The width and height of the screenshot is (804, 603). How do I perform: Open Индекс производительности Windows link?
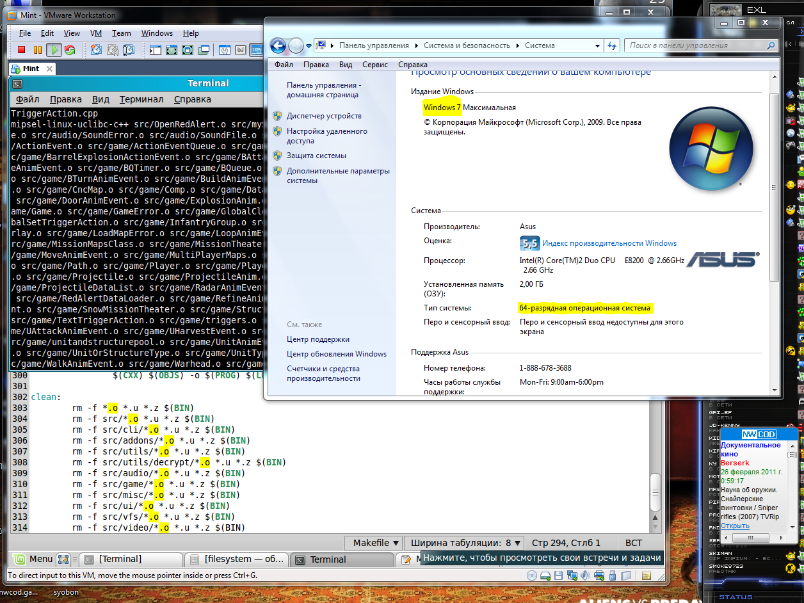pos(609,243)
